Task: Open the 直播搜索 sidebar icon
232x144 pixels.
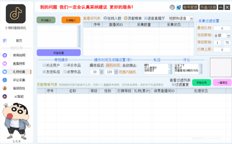Action: pyautogui.click(x=5, y=64)
